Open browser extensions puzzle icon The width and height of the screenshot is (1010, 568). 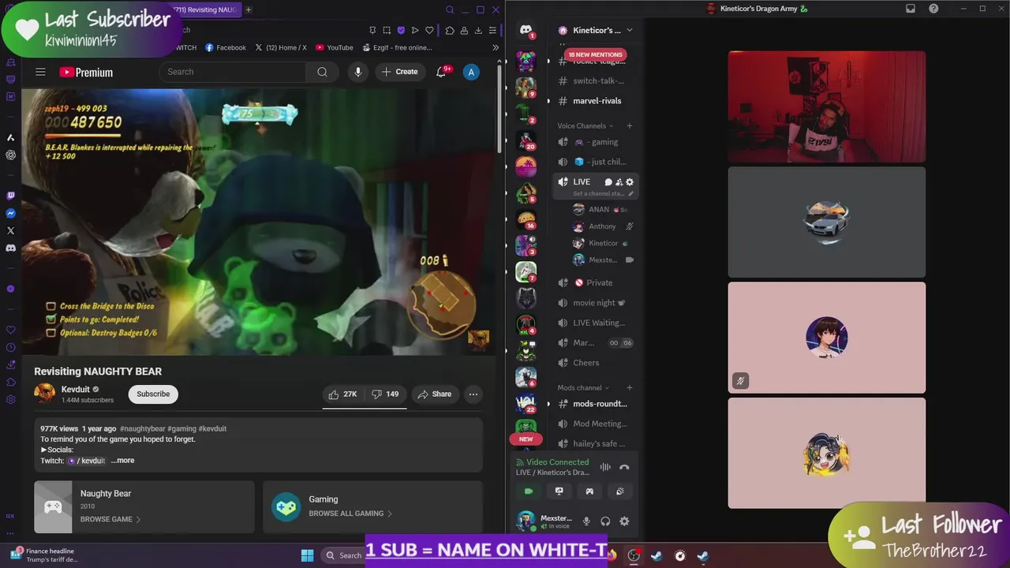click(x=450, y=30)
